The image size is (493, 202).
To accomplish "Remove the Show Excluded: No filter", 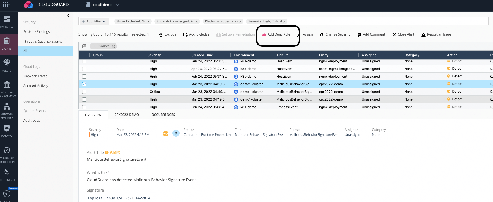I will tap(149, 22).
